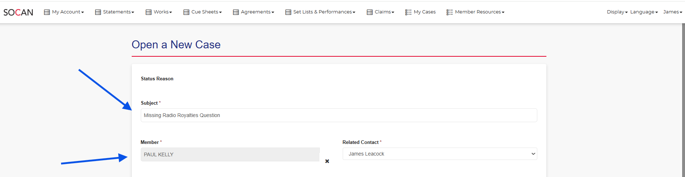685x177 pixels.
Task: Click the Claims list icon
Action: coord(370,12)
